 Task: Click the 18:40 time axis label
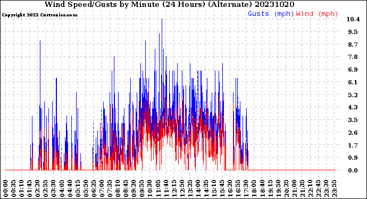[x=262, y=188]
